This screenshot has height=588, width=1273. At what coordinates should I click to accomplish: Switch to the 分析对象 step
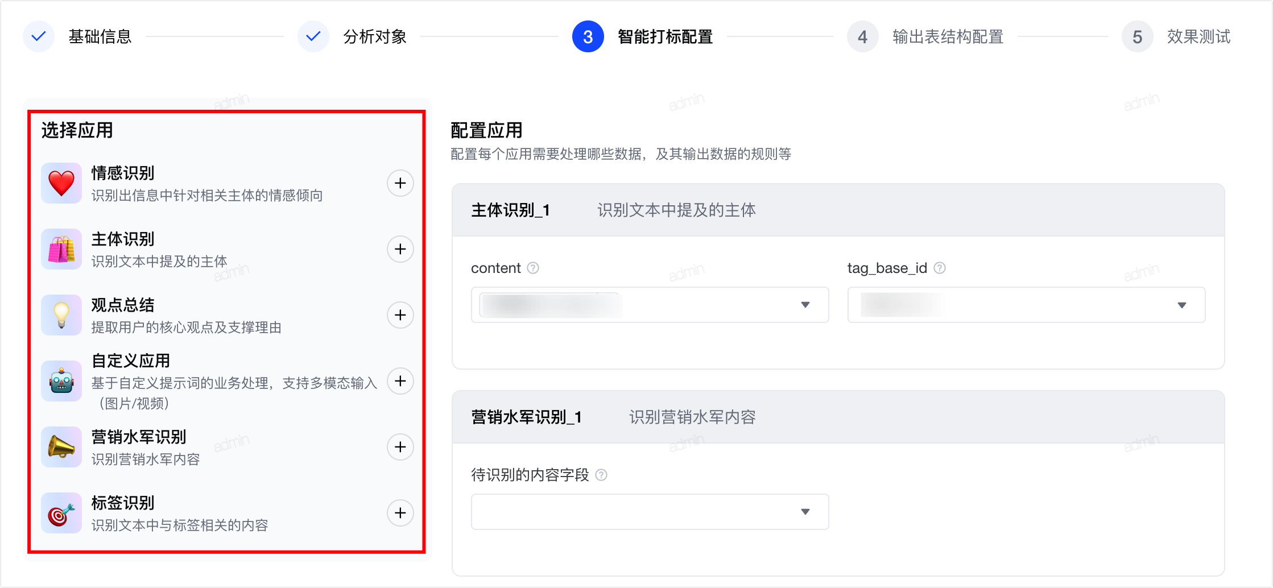pyautogui.click(x=375, y=37)
